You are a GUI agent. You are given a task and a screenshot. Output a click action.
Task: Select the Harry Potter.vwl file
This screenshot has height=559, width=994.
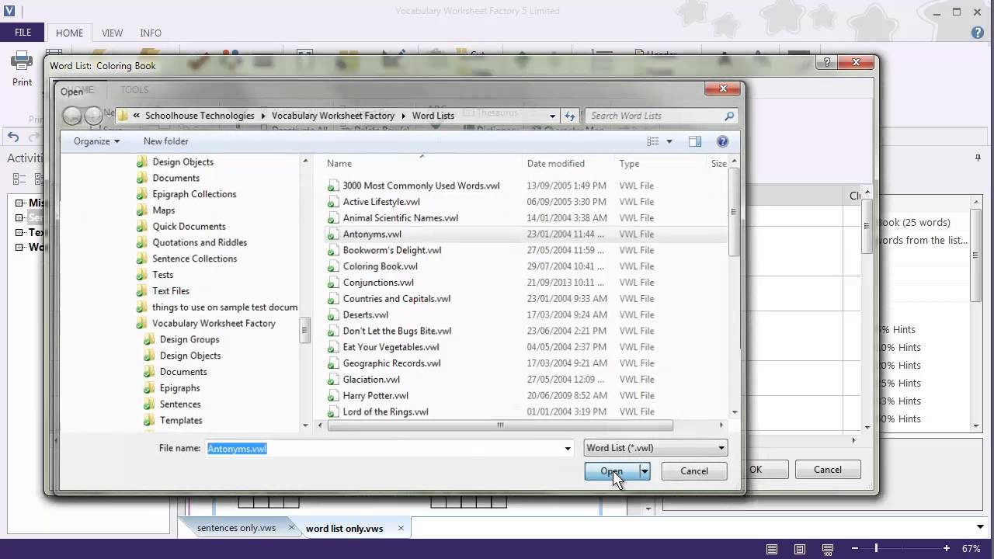375,395
